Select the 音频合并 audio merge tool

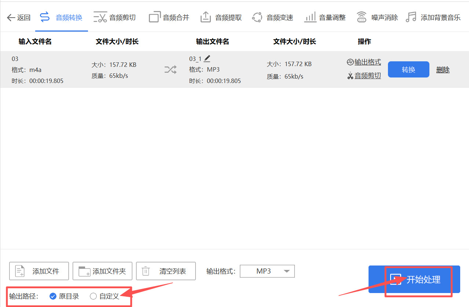pyautogui.click(x=169, y=17)
